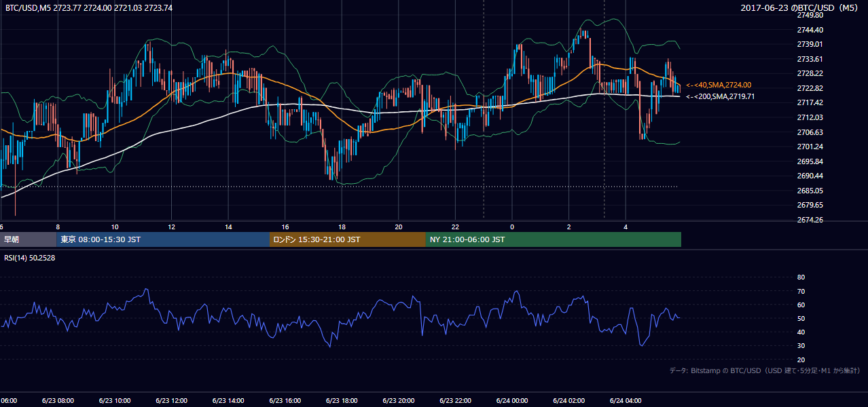Viewport: 868px width, 407px height.
Task: Select the 40 SMA 2724.00 label
Action: tap(719, 85)
